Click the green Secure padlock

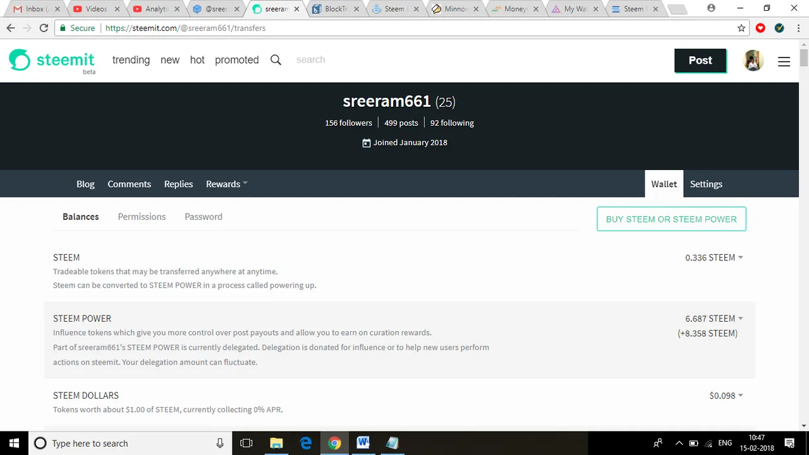pyautogui.click(x=62, y=28)
